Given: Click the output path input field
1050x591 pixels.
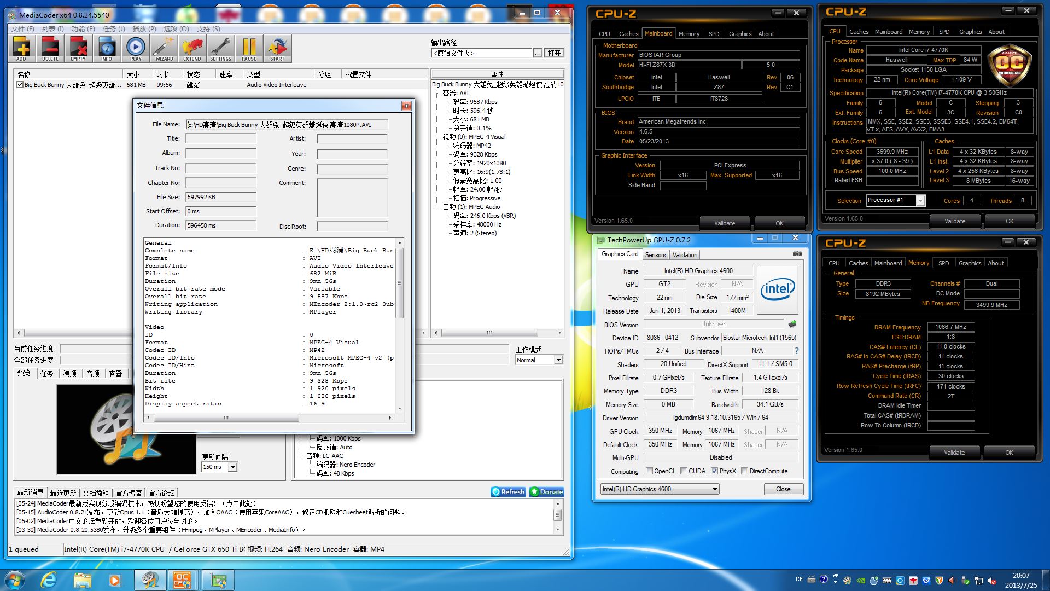Looking at the screenshot, I should click(x=482, y=53).
